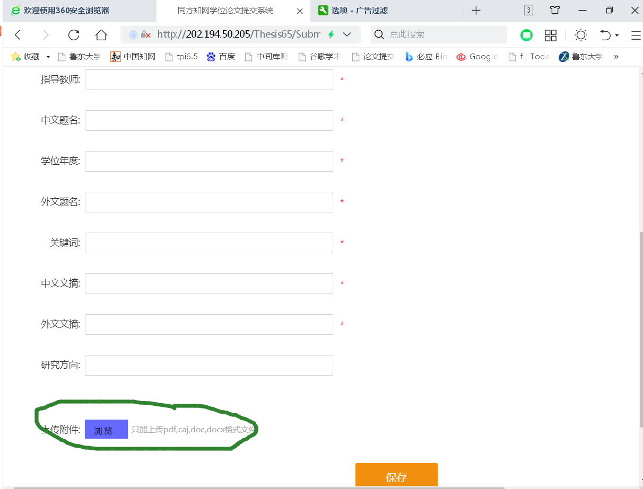This screenshot has width=643, height=489.
Task: Open the 中间库测 bookmark
Action: click(265, 57)
